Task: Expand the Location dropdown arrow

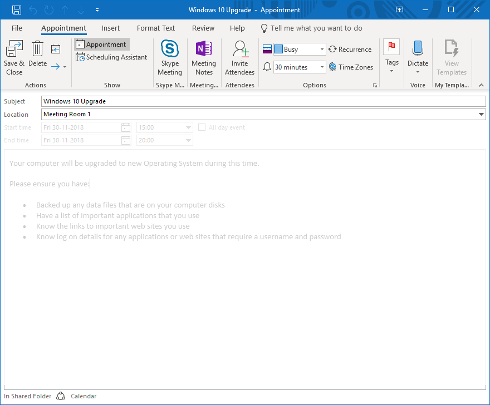Action: pyautogui.click(x=481, y=115)
